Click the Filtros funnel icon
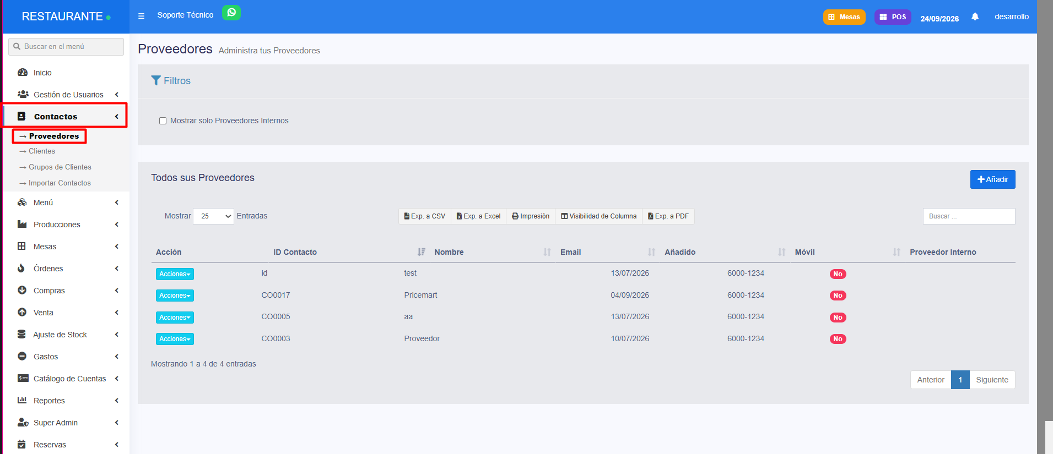Screen dimensions: 1053x454 click(x=156, y=80)
